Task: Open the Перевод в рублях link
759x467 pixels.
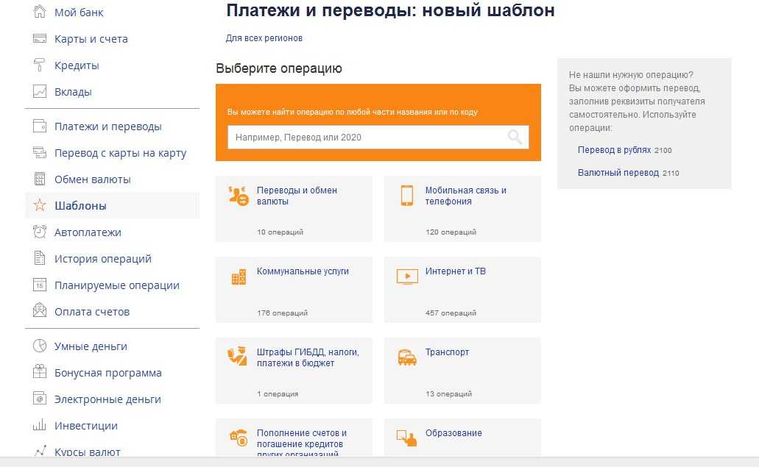Action: (x=614, y=150)
